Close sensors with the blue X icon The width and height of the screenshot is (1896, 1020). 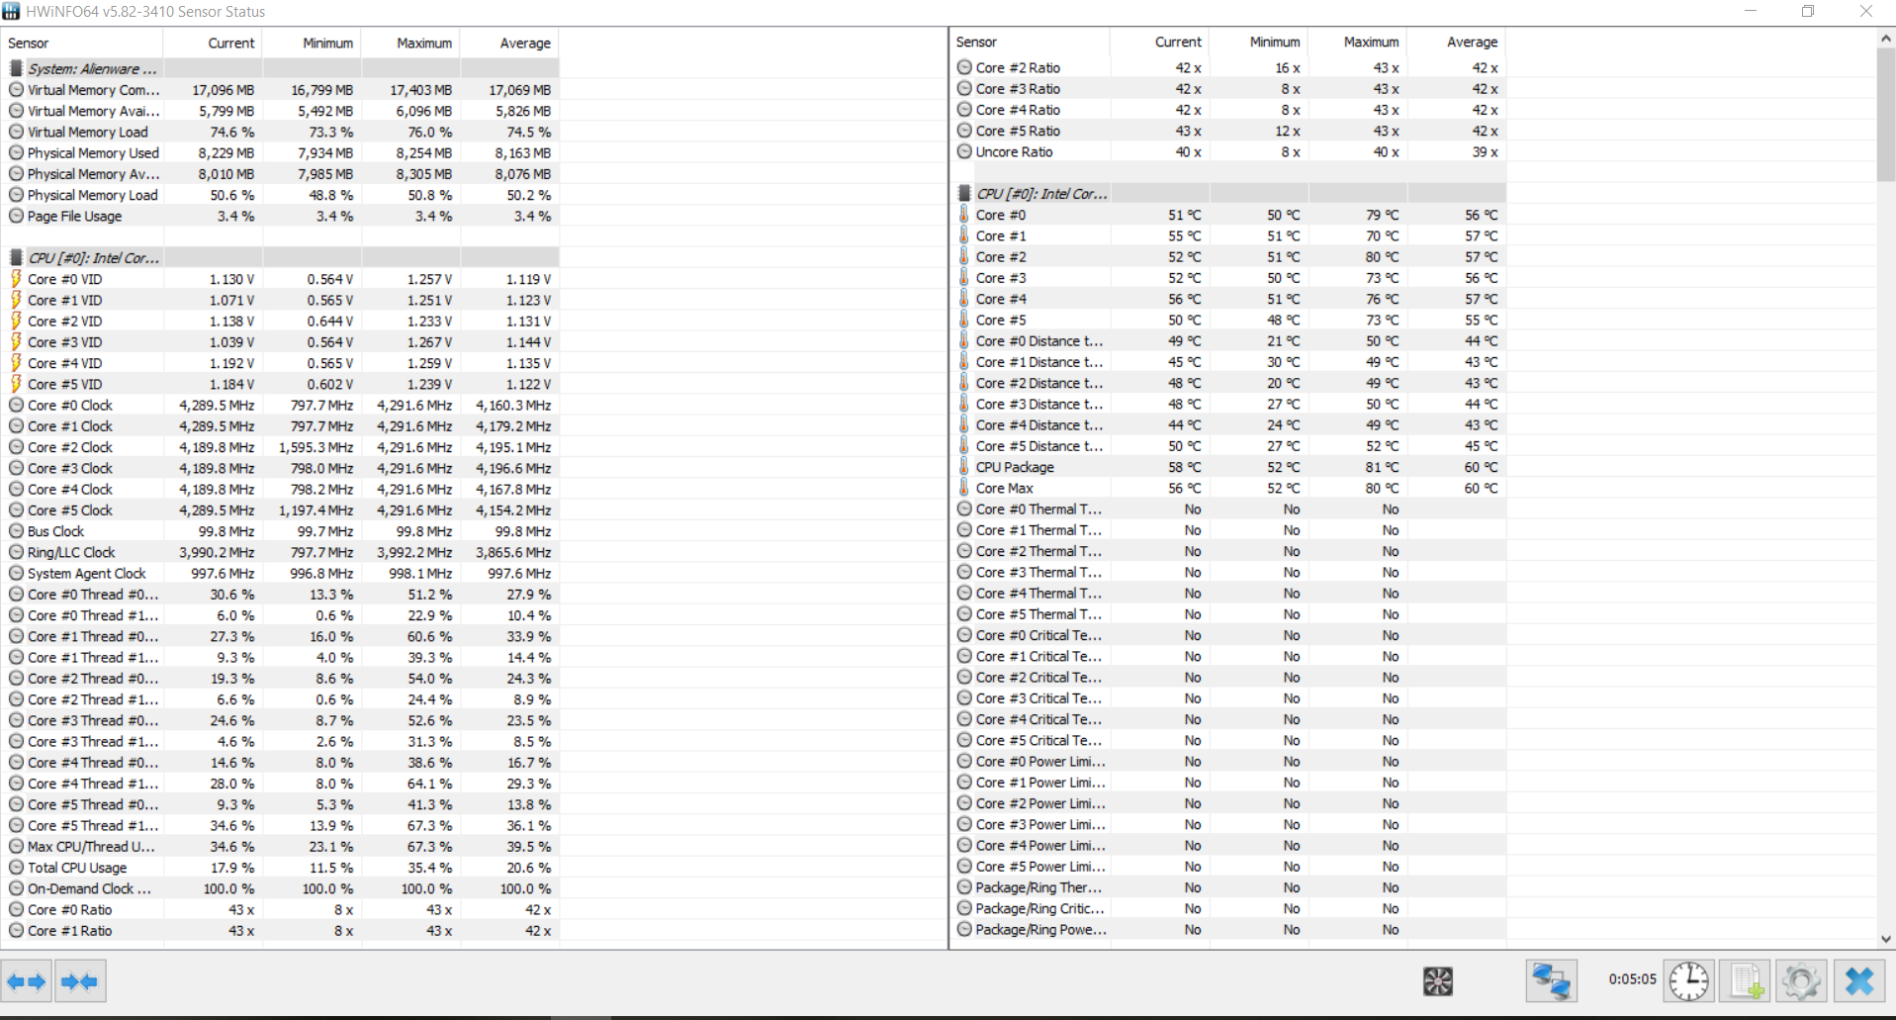point(1859,981)
